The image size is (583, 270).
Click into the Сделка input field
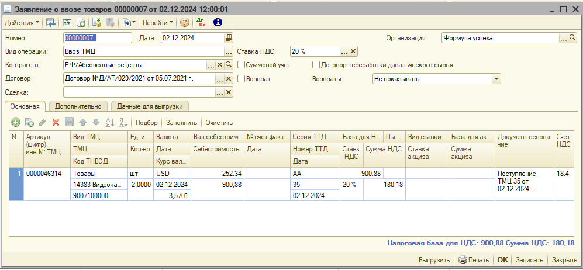139,92
